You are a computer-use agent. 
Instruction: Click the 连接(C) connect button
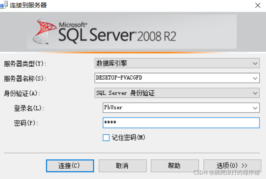click(70, 165)
